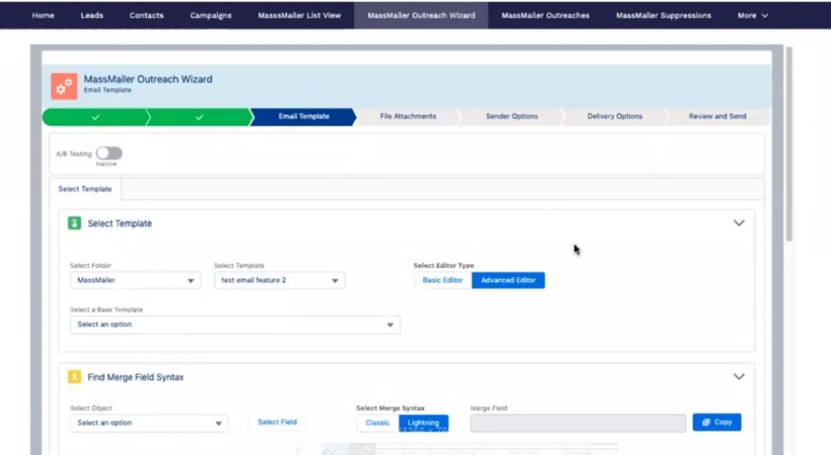Click the yellow Find Merge Field Syntax icon
Screen dimensions: 831x455
pyautogui.click(x=74, y=377)
